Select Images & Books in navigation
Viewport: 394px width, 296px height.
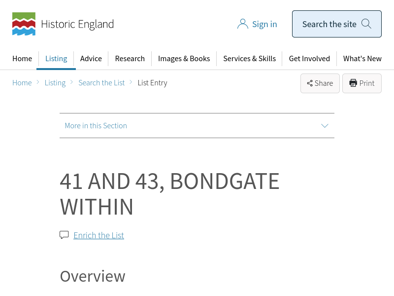pos(184,58)
